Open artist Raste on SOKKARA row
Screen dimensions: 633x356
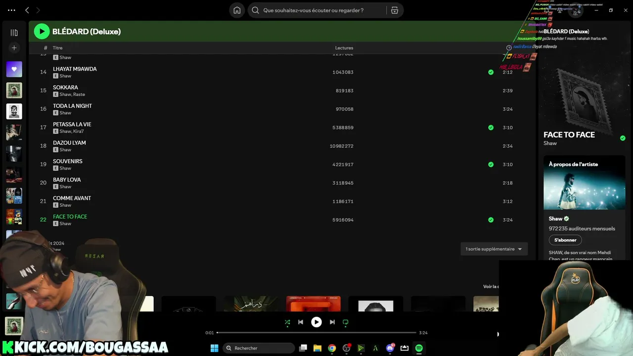point(79,94)
